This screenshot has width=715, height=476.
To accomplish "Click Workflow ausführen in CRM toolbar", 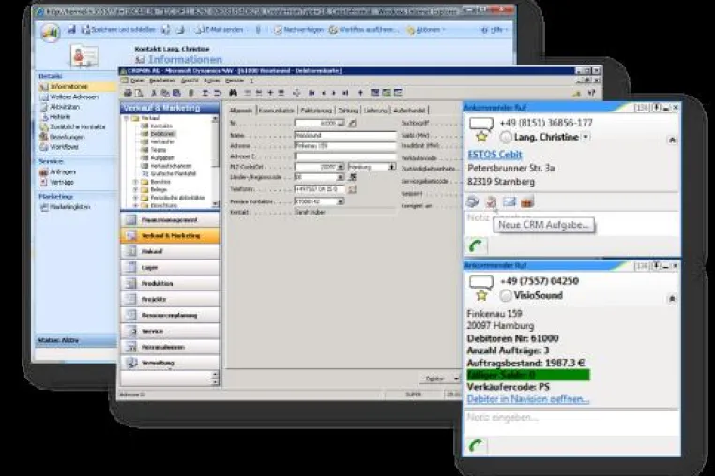I will 364,30.
